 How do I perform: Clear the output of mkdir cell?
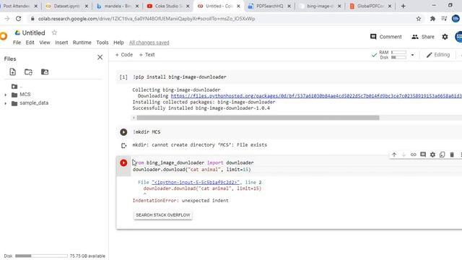click(x=123, y=145)
